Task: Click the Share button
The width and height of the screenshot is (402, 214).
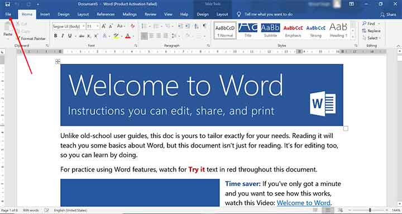Action: point(389,15)
